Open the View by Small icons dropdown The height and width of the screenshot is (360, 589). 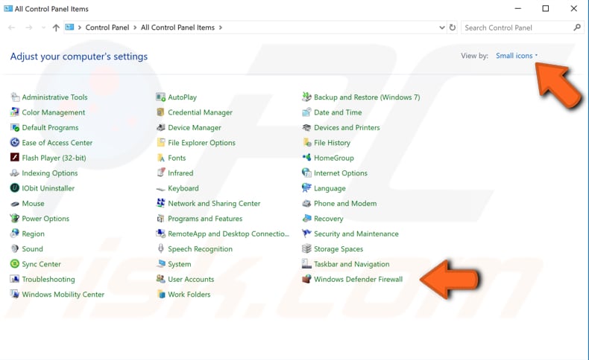click(x=517, y=56)
